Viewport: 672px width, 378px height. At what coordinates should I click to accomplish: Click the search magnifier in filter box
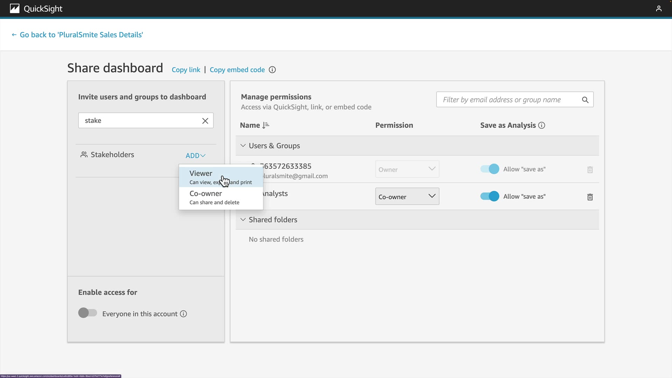(x=585, y=100)
